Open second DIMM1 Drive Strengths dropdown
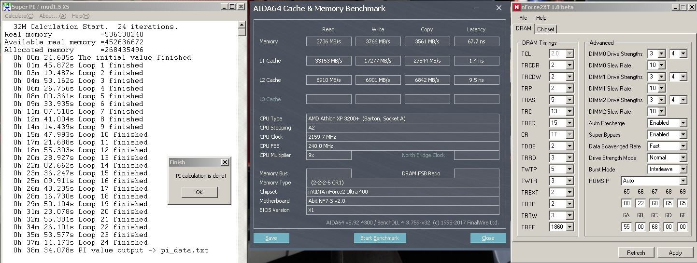 tap(683, 77)
